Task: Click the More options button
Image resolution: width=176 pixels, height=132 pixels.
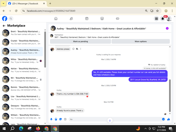Action: 140,42
